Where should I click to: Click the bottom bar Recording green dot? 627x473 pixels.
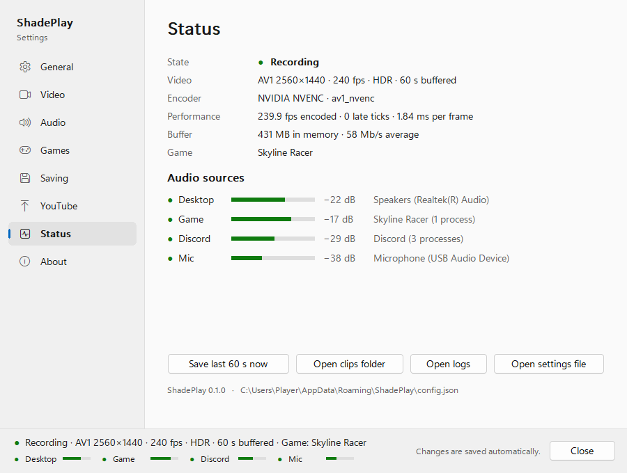coord(17,443)
